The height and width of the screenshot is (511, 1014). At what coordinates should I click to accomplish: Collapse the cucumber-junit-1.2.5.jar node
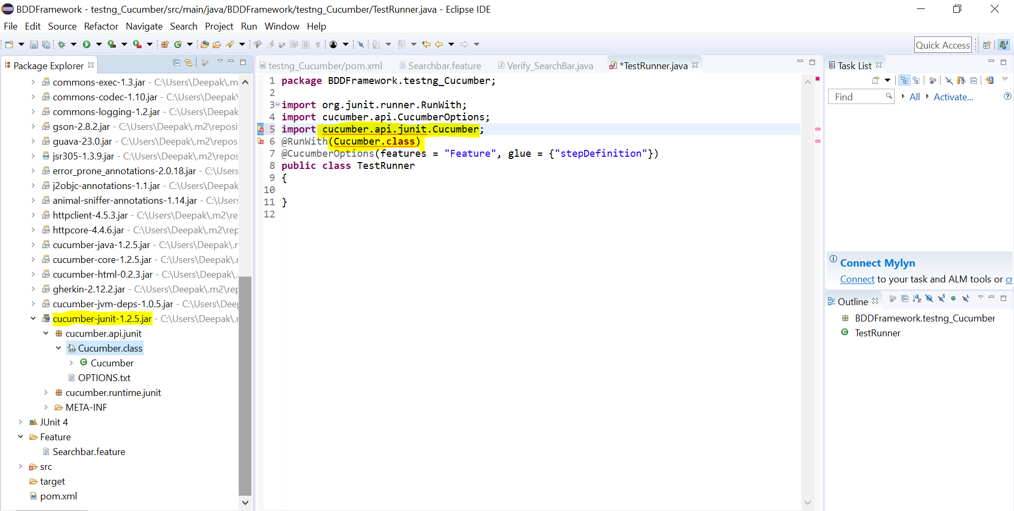(x=33, y=318)
